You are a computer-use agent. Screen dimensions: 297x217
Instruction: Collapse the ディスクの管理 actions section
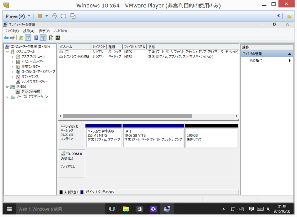click(290, 54)
